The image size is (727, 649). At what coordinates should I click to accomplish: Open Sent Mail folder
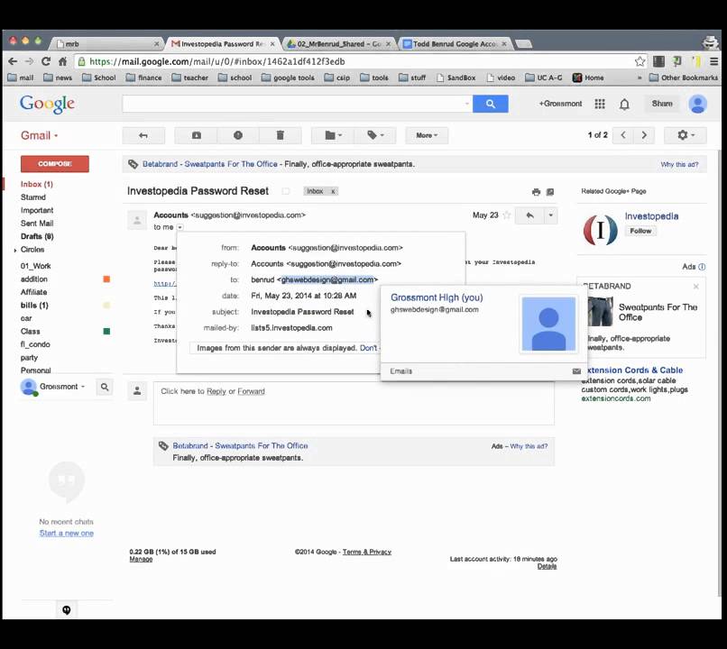click(x=37, y=224)
